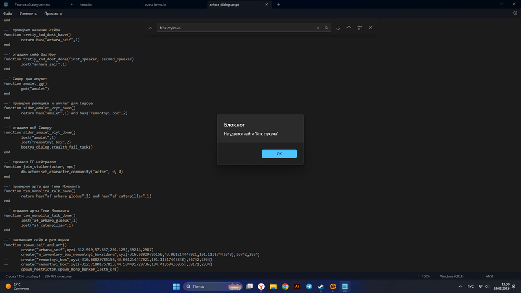Open the Windows (CRLF) line ending selector
Image resolution: width=521 pixels, height=293 pixels.
point(451,276)
